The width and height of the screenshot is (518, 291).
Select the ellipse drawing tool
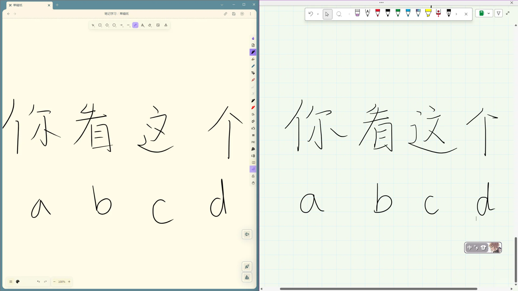click(114, 25)
